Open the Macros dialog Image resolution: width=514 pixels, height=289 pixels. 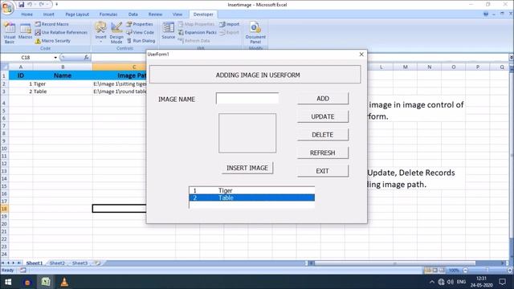click(x=25, y=31)
